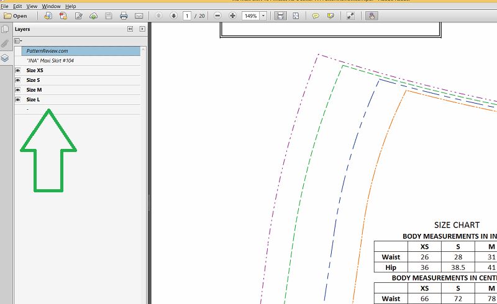Screen dimensions: 497x304
Task: Click the Layers panel title
Action: [x=22, y=29]
